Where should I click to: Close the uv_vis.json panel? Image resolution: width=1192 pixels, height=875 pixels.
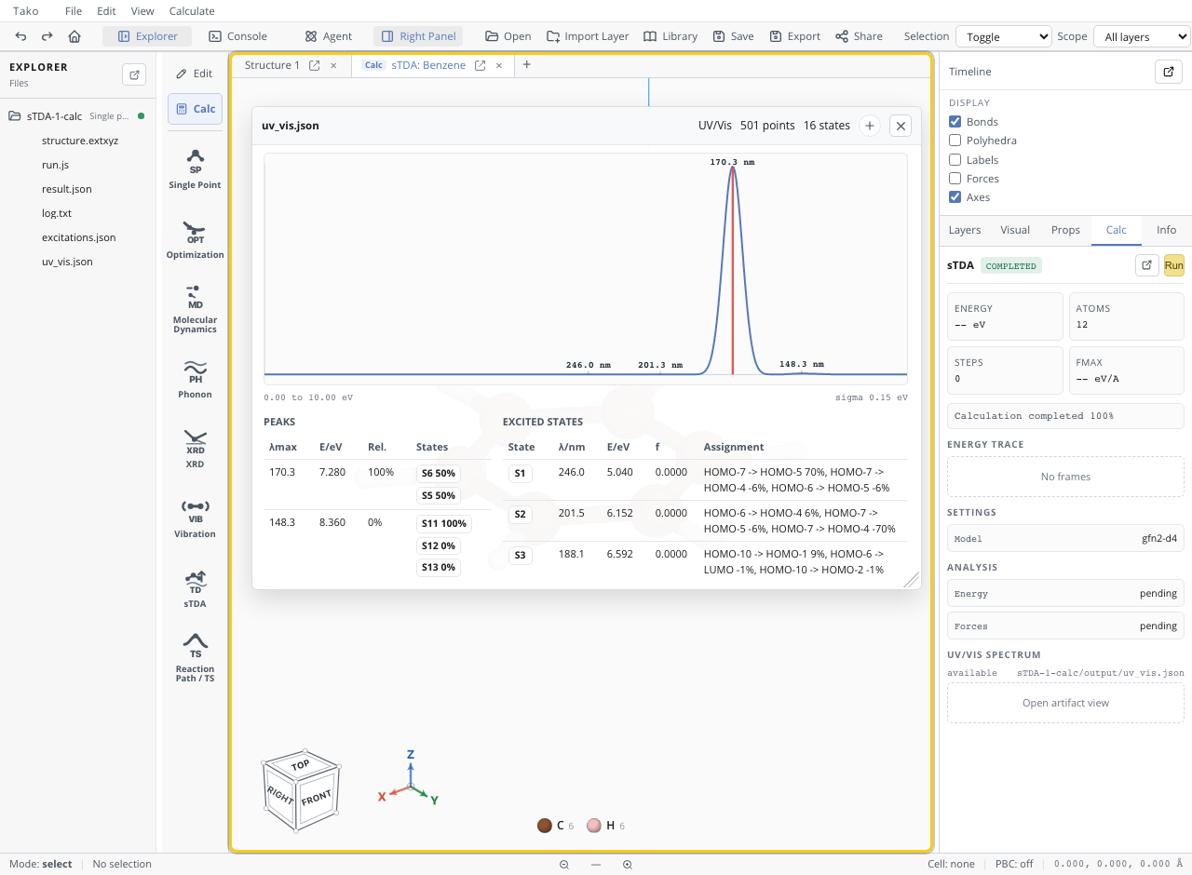tap(900, 126)
